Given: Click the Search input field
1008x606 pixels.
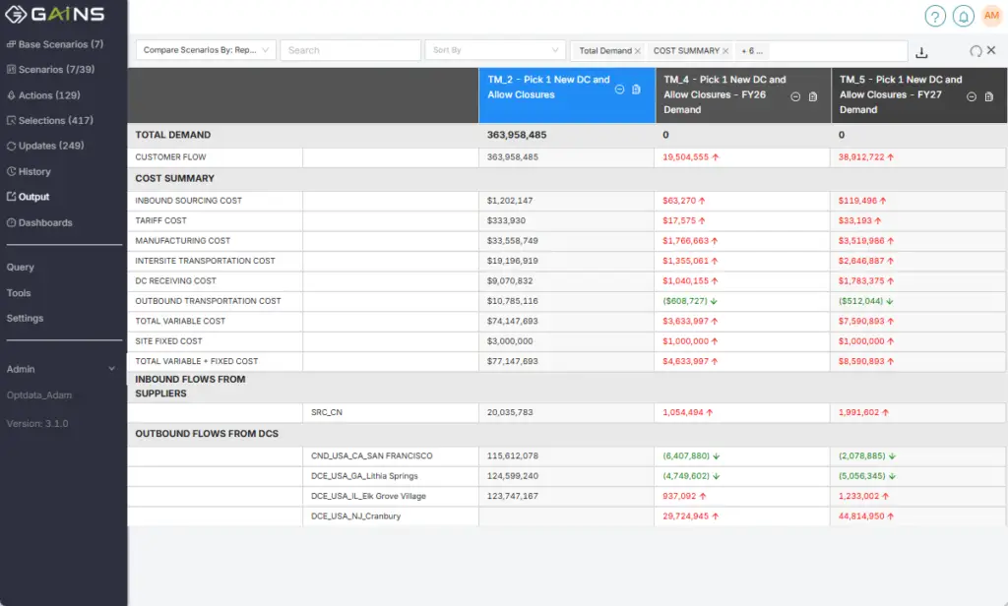Looking at the screenshot, I should point(349,50).
